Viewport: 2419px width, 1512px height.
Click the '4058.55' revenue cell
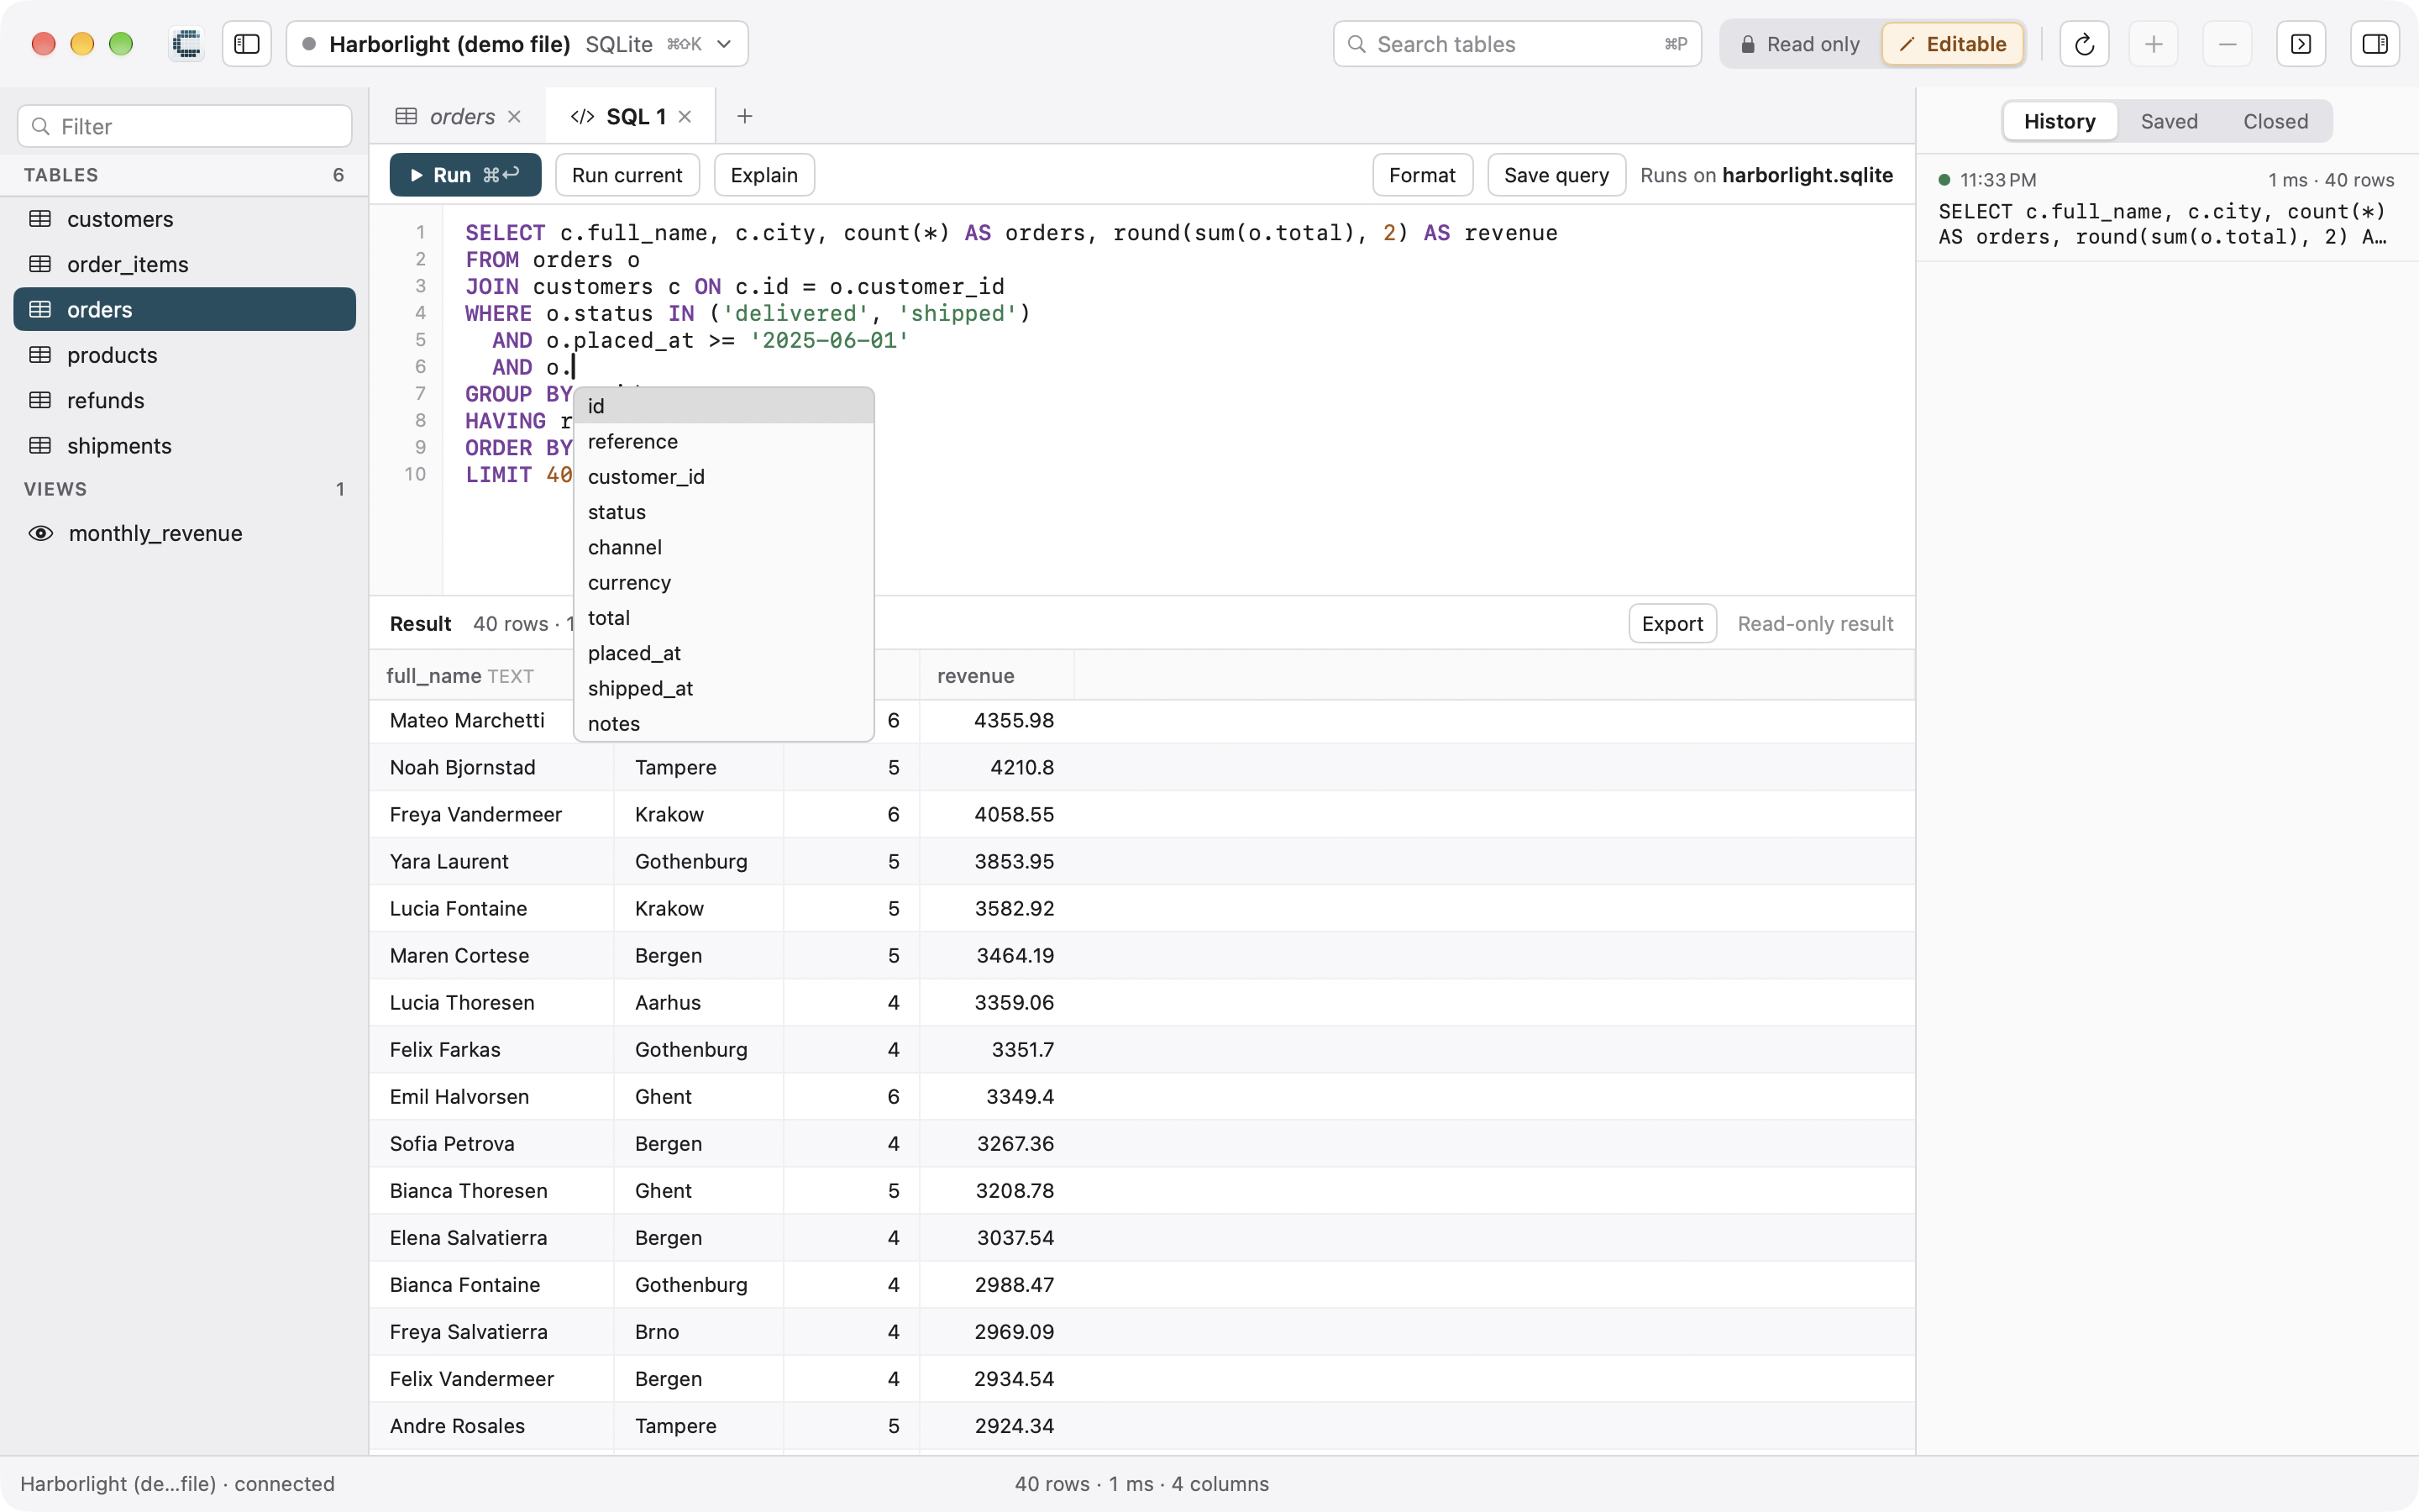click(x=997, y=814)
